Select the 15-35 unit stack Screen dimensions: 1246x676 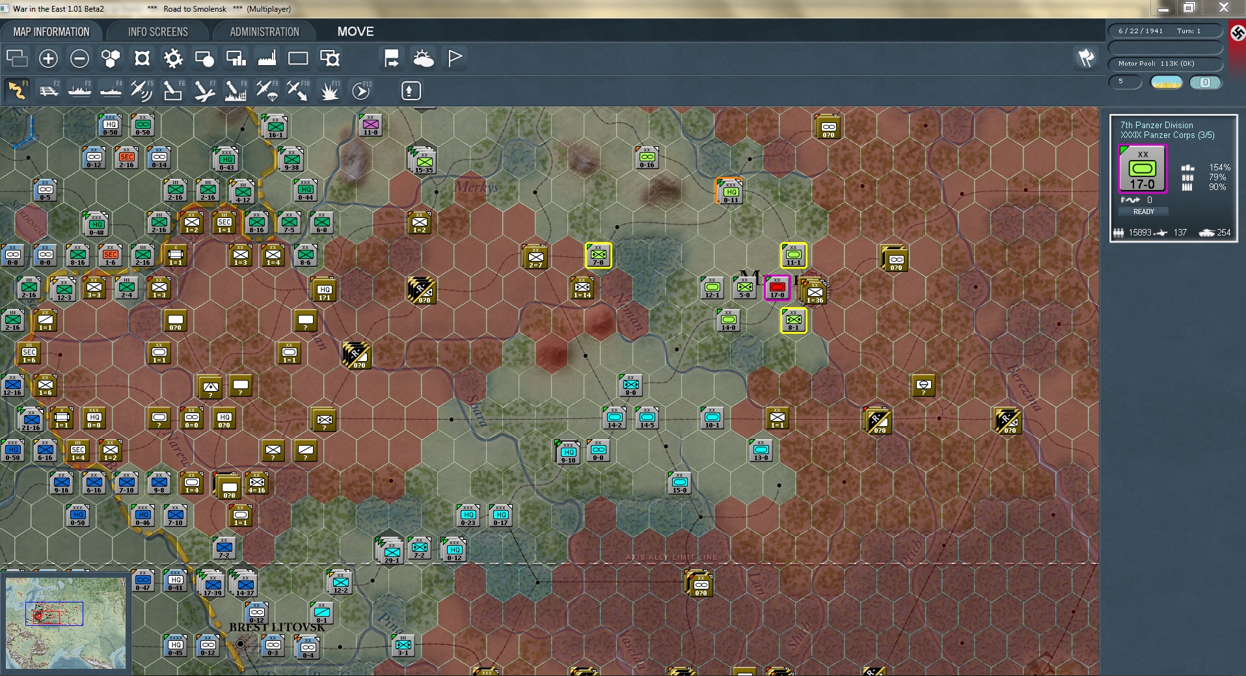point(423,161)
